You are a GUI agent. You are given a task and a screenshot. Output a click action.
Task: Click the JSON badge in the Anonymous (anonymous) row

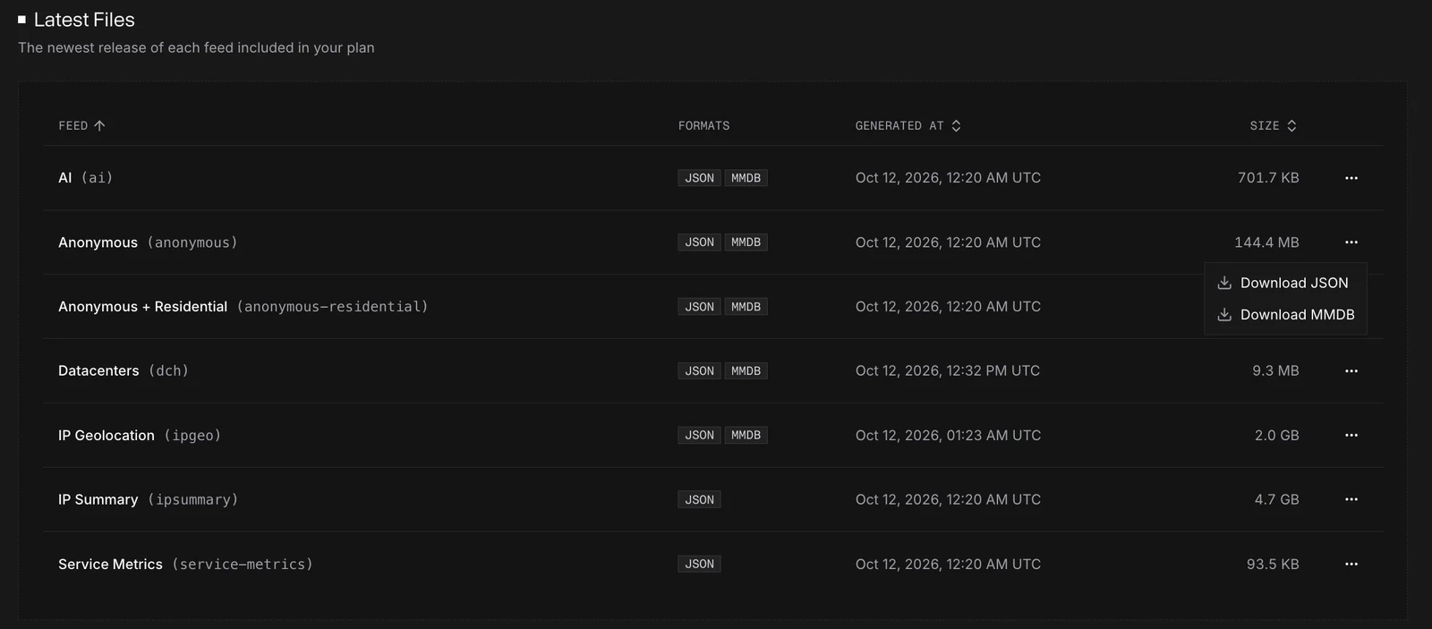click(699, 242)
